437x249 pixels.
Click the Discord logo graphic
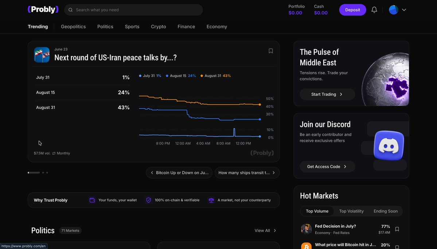click(389, 145)
